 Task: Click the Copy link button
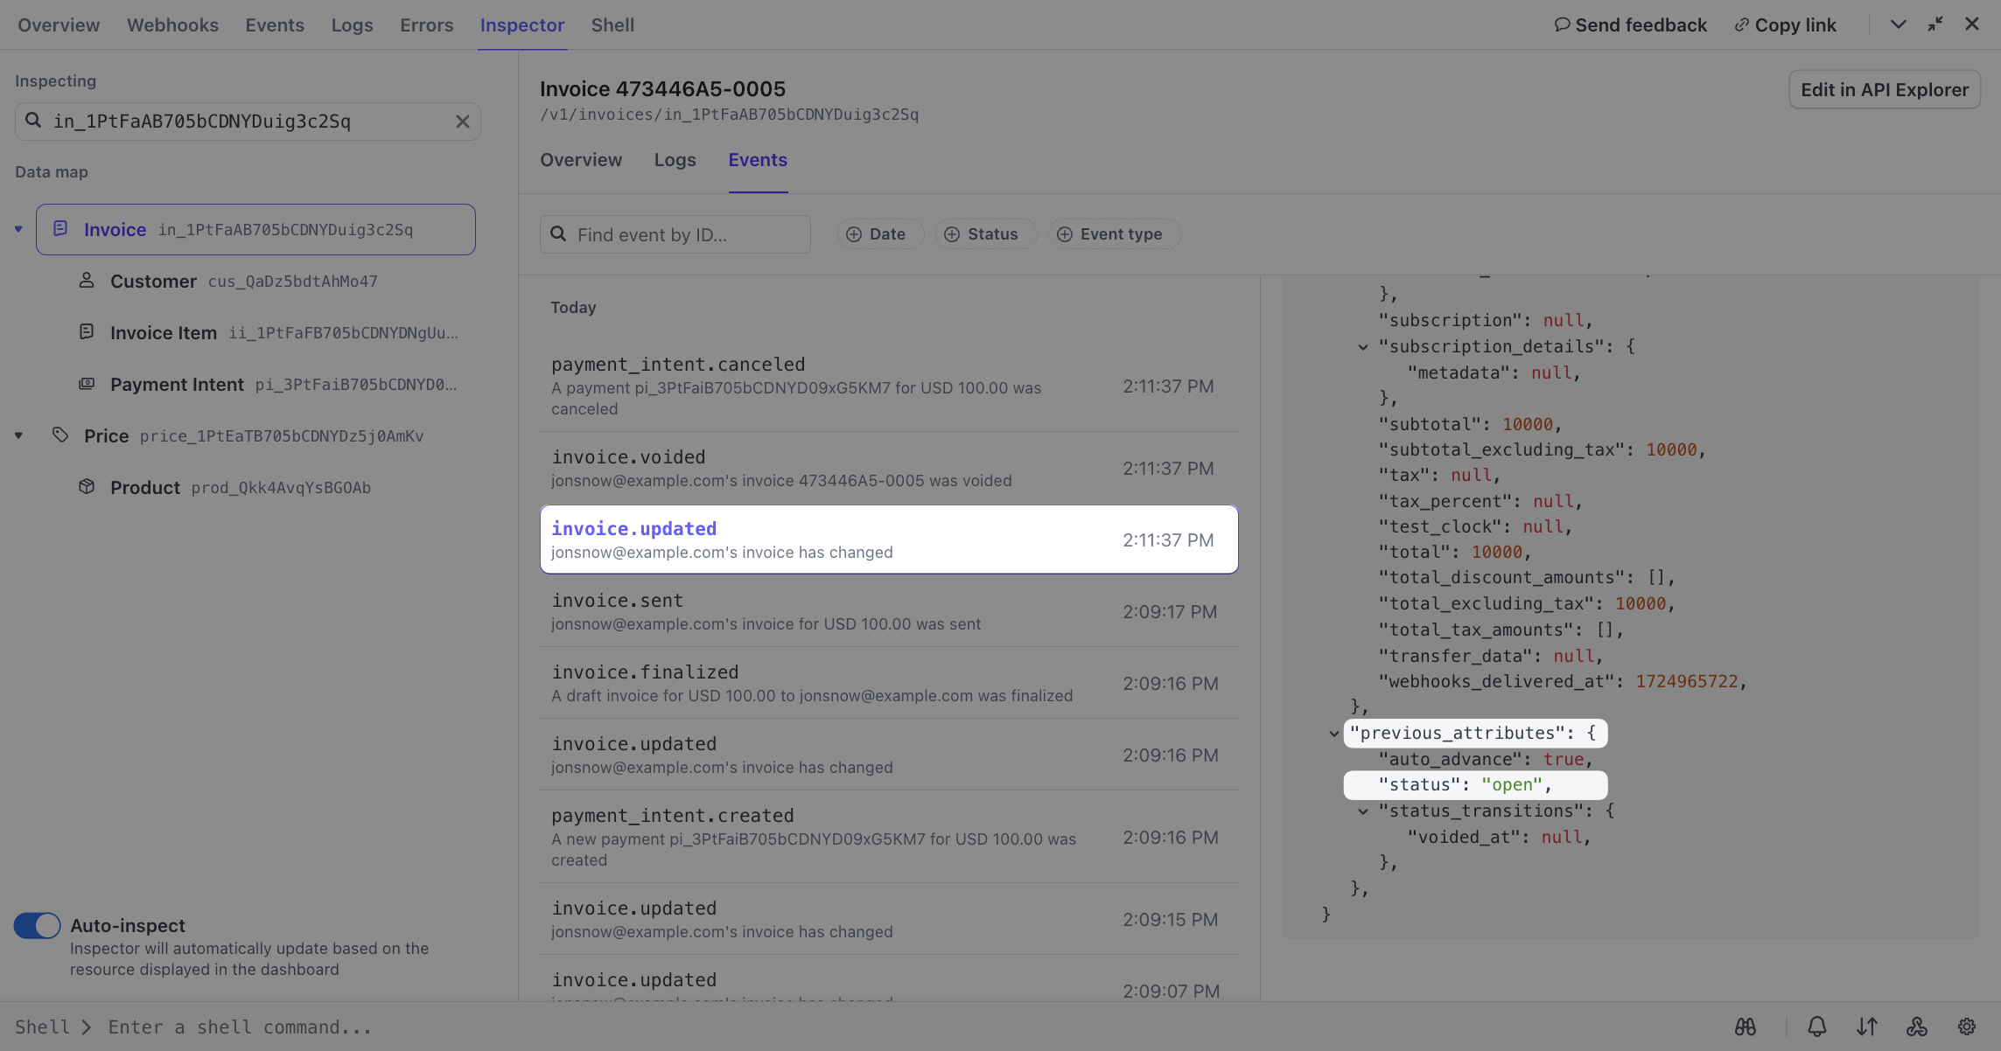[x=1785, y=25]
